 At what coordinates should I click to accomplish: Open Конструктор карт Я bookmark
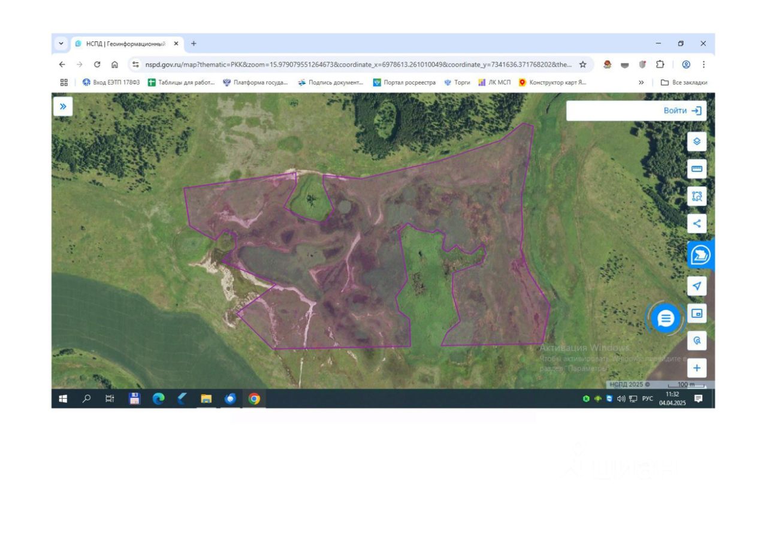click(552, 82)
